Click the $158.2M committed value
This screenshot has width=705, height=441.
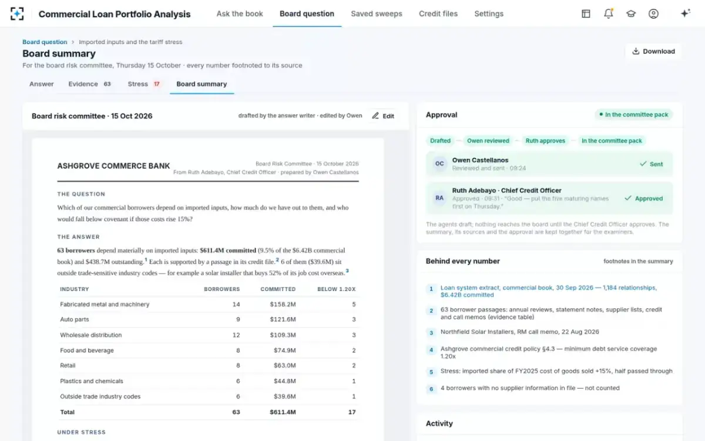(283, 305)
